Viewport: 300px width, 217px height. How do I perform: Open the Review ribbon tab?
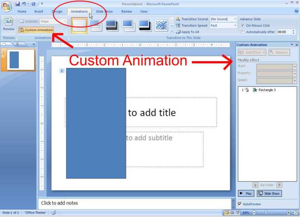pyautogui.click(x=127, y=12)
